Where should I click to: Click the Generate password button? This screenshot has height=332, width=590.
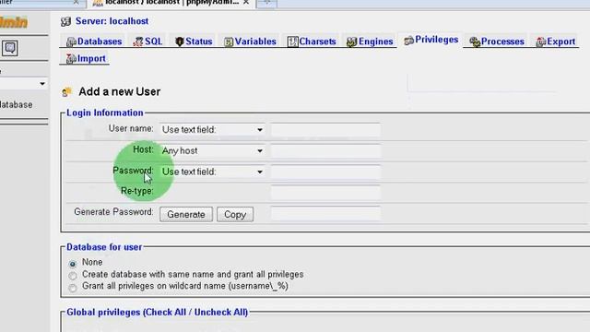click(x=186, y=215)
